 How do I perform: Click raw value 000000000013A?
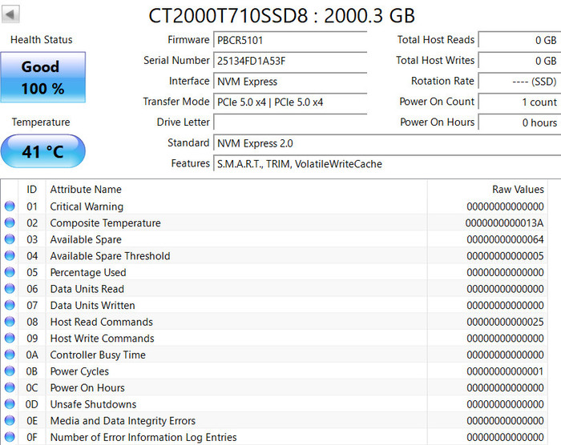click(504, 223)
